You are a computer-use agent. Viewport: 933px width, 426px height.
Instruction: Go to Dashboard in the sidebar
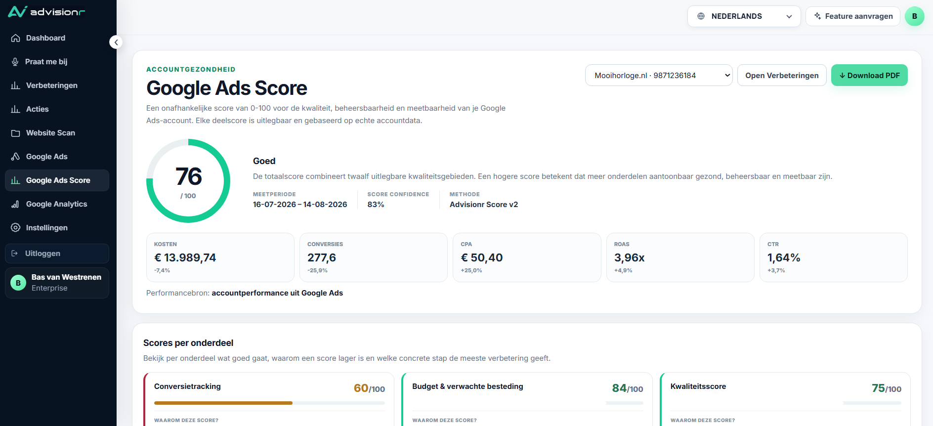(57, 38)
